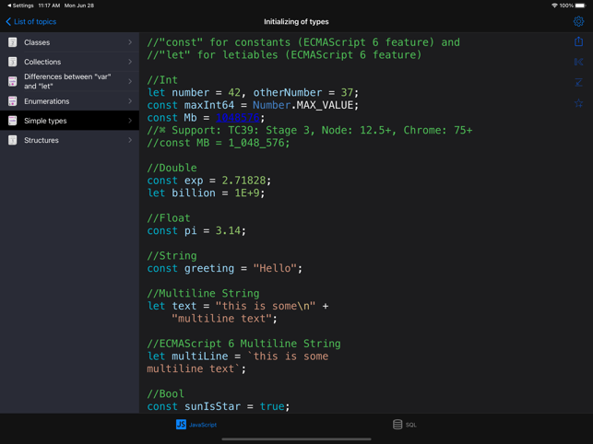Image resolution: width=593 pixels, height=444 pixels.
Task: Tap the diagonal arrow fullscreen icon
Action: (578, 83)
